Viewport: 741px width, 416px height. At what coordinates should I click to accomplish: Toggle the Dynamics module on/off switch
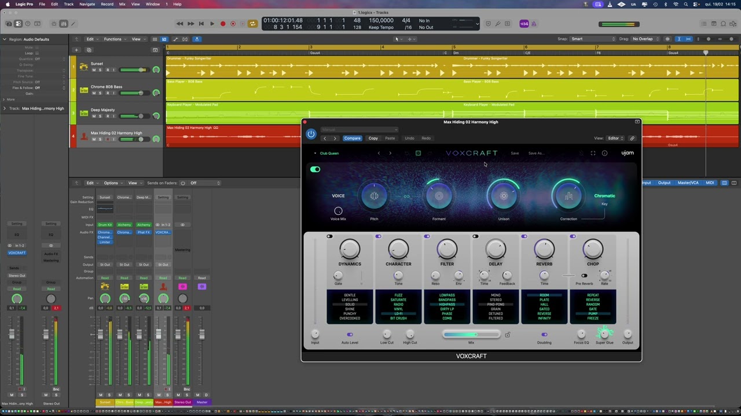(329, 236)
